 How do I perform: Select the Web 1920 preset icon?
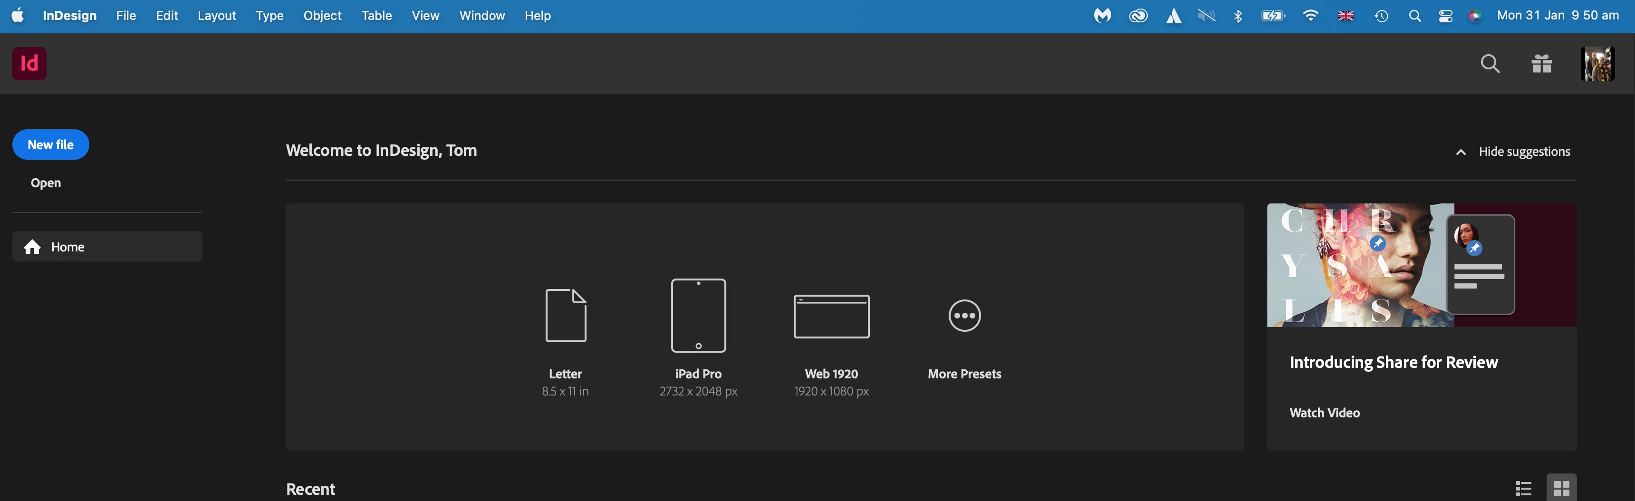[831, 316]
